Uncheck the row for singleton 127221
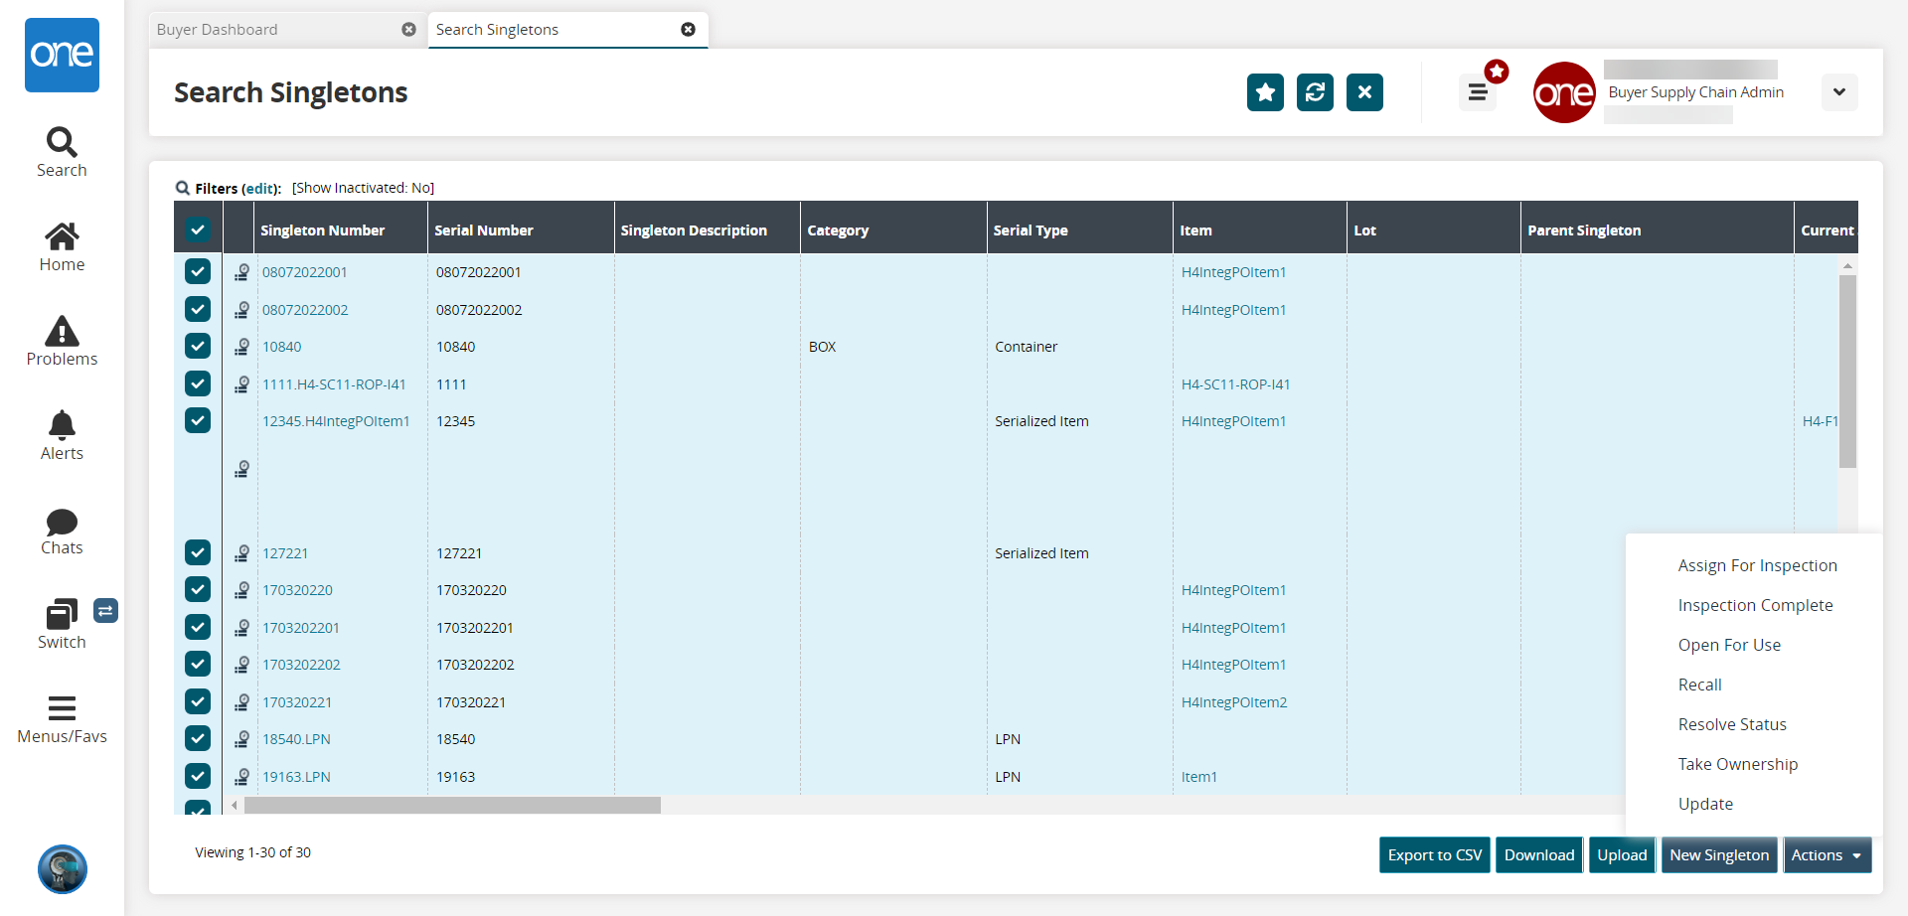The height and width of the screenshot is (916, 1908). click(x=198, y=553)
